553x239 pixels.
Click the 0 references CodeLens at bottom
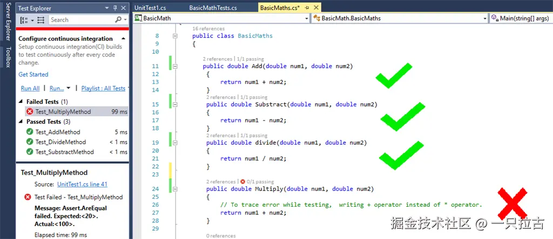click(x=221, y=236)
